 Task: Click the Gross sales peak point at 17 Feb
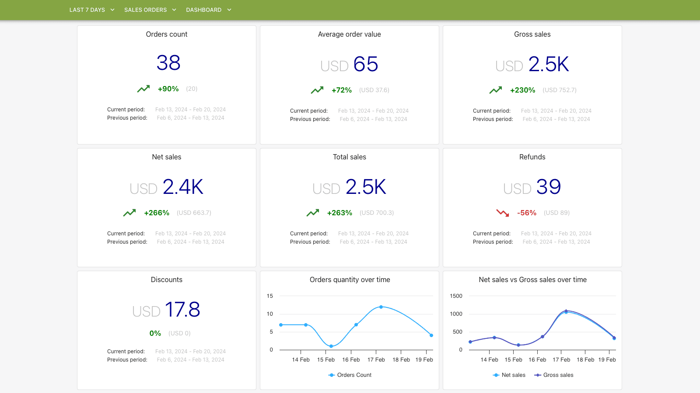tap(566, 311)
